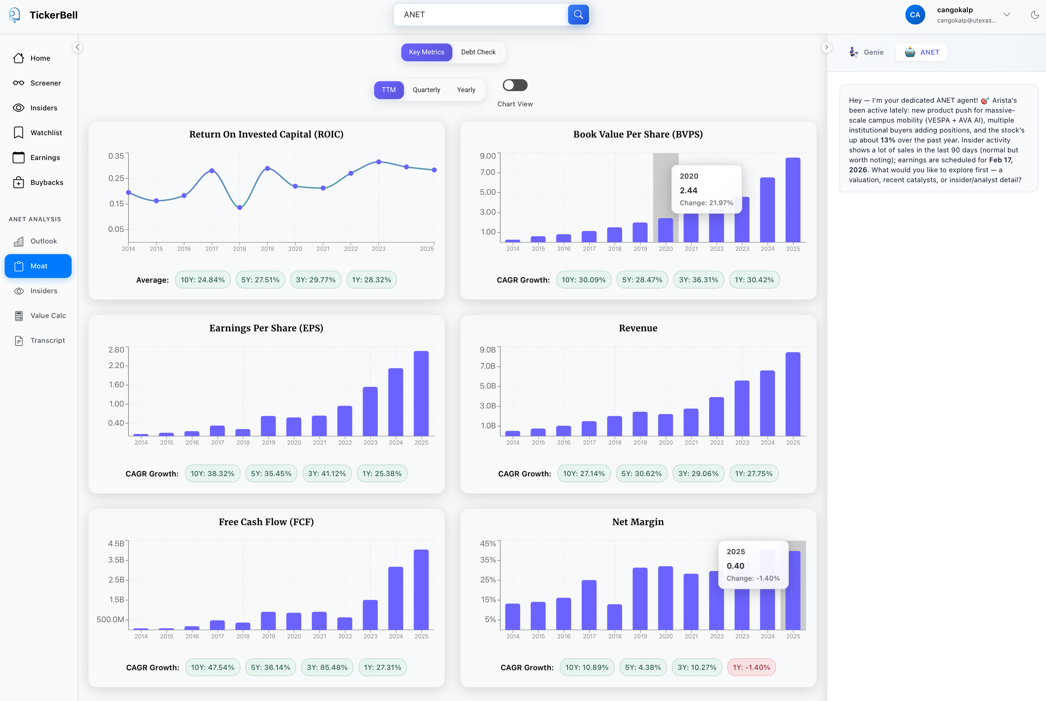Toggle the Chart View switch

515,85
